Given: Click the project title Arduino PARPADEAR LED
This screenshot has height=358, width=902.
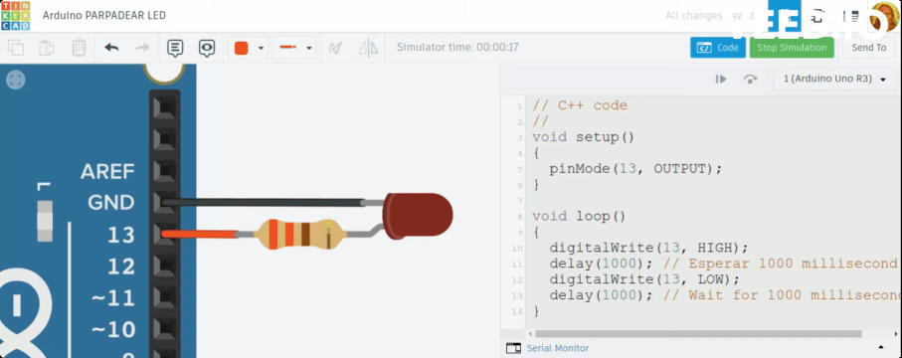Looking at the screenshot, I should tap(104, 16).
